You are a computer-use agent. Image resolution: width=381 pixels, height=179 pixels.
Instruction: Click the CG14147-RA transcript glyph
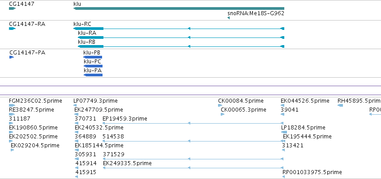(x=12, y=29)
